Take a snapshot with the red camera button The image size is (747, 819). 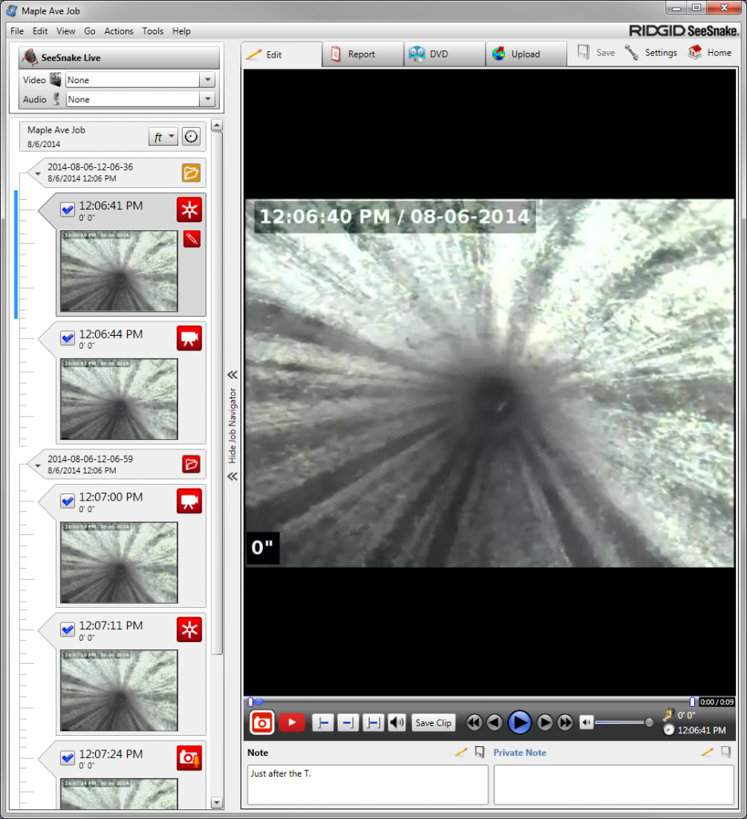coord(262,723)
